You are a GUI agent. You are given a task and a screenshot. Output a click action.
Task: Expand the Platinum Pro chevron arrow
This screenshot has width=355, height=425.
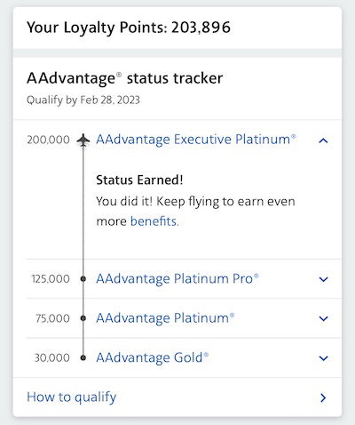tap(323, 279)
